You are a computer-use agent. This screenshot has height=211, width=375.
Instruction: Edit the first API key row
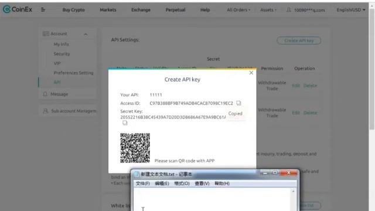pyautogui.click(x=295, y=86)
